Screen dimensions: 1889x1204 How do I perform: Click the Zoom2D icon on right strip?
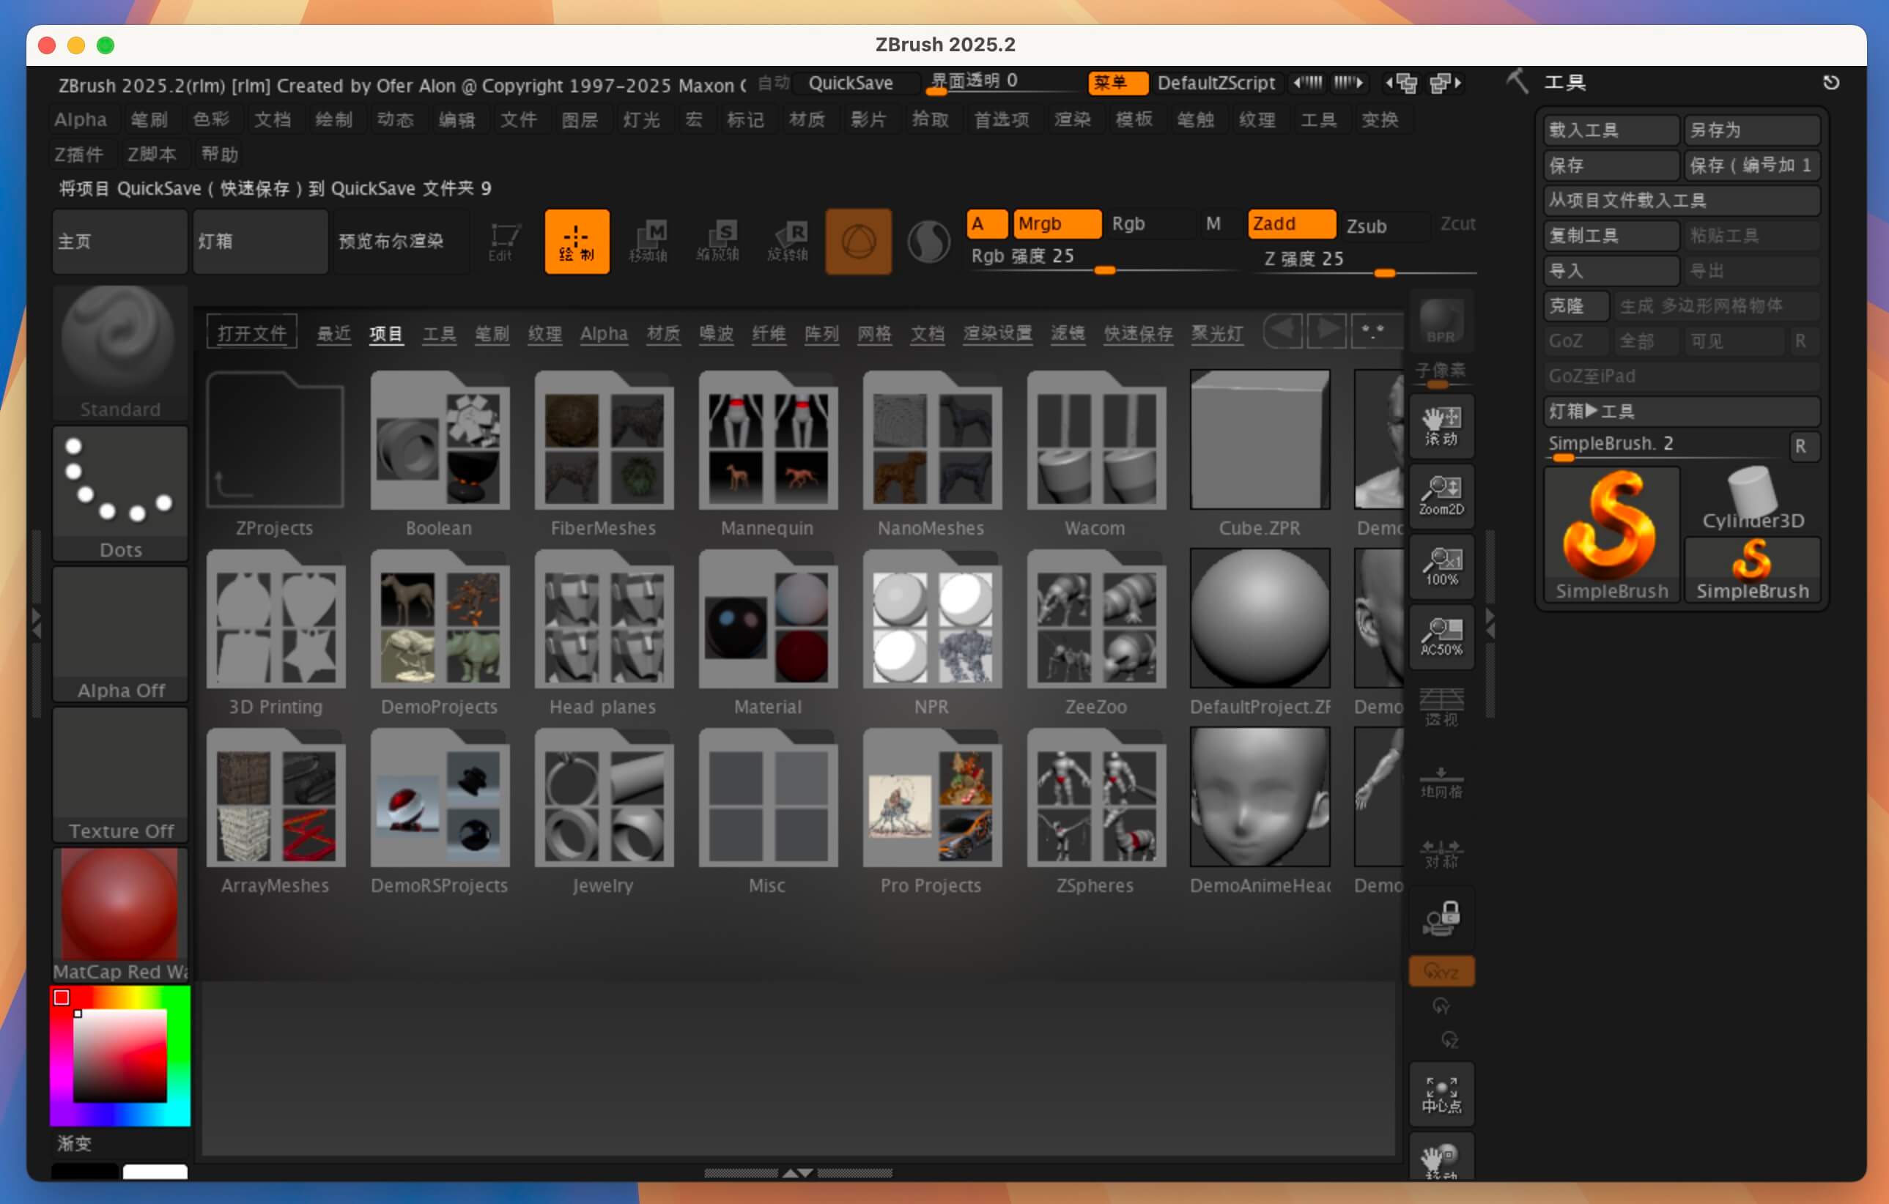click(x=1442, y=495)
